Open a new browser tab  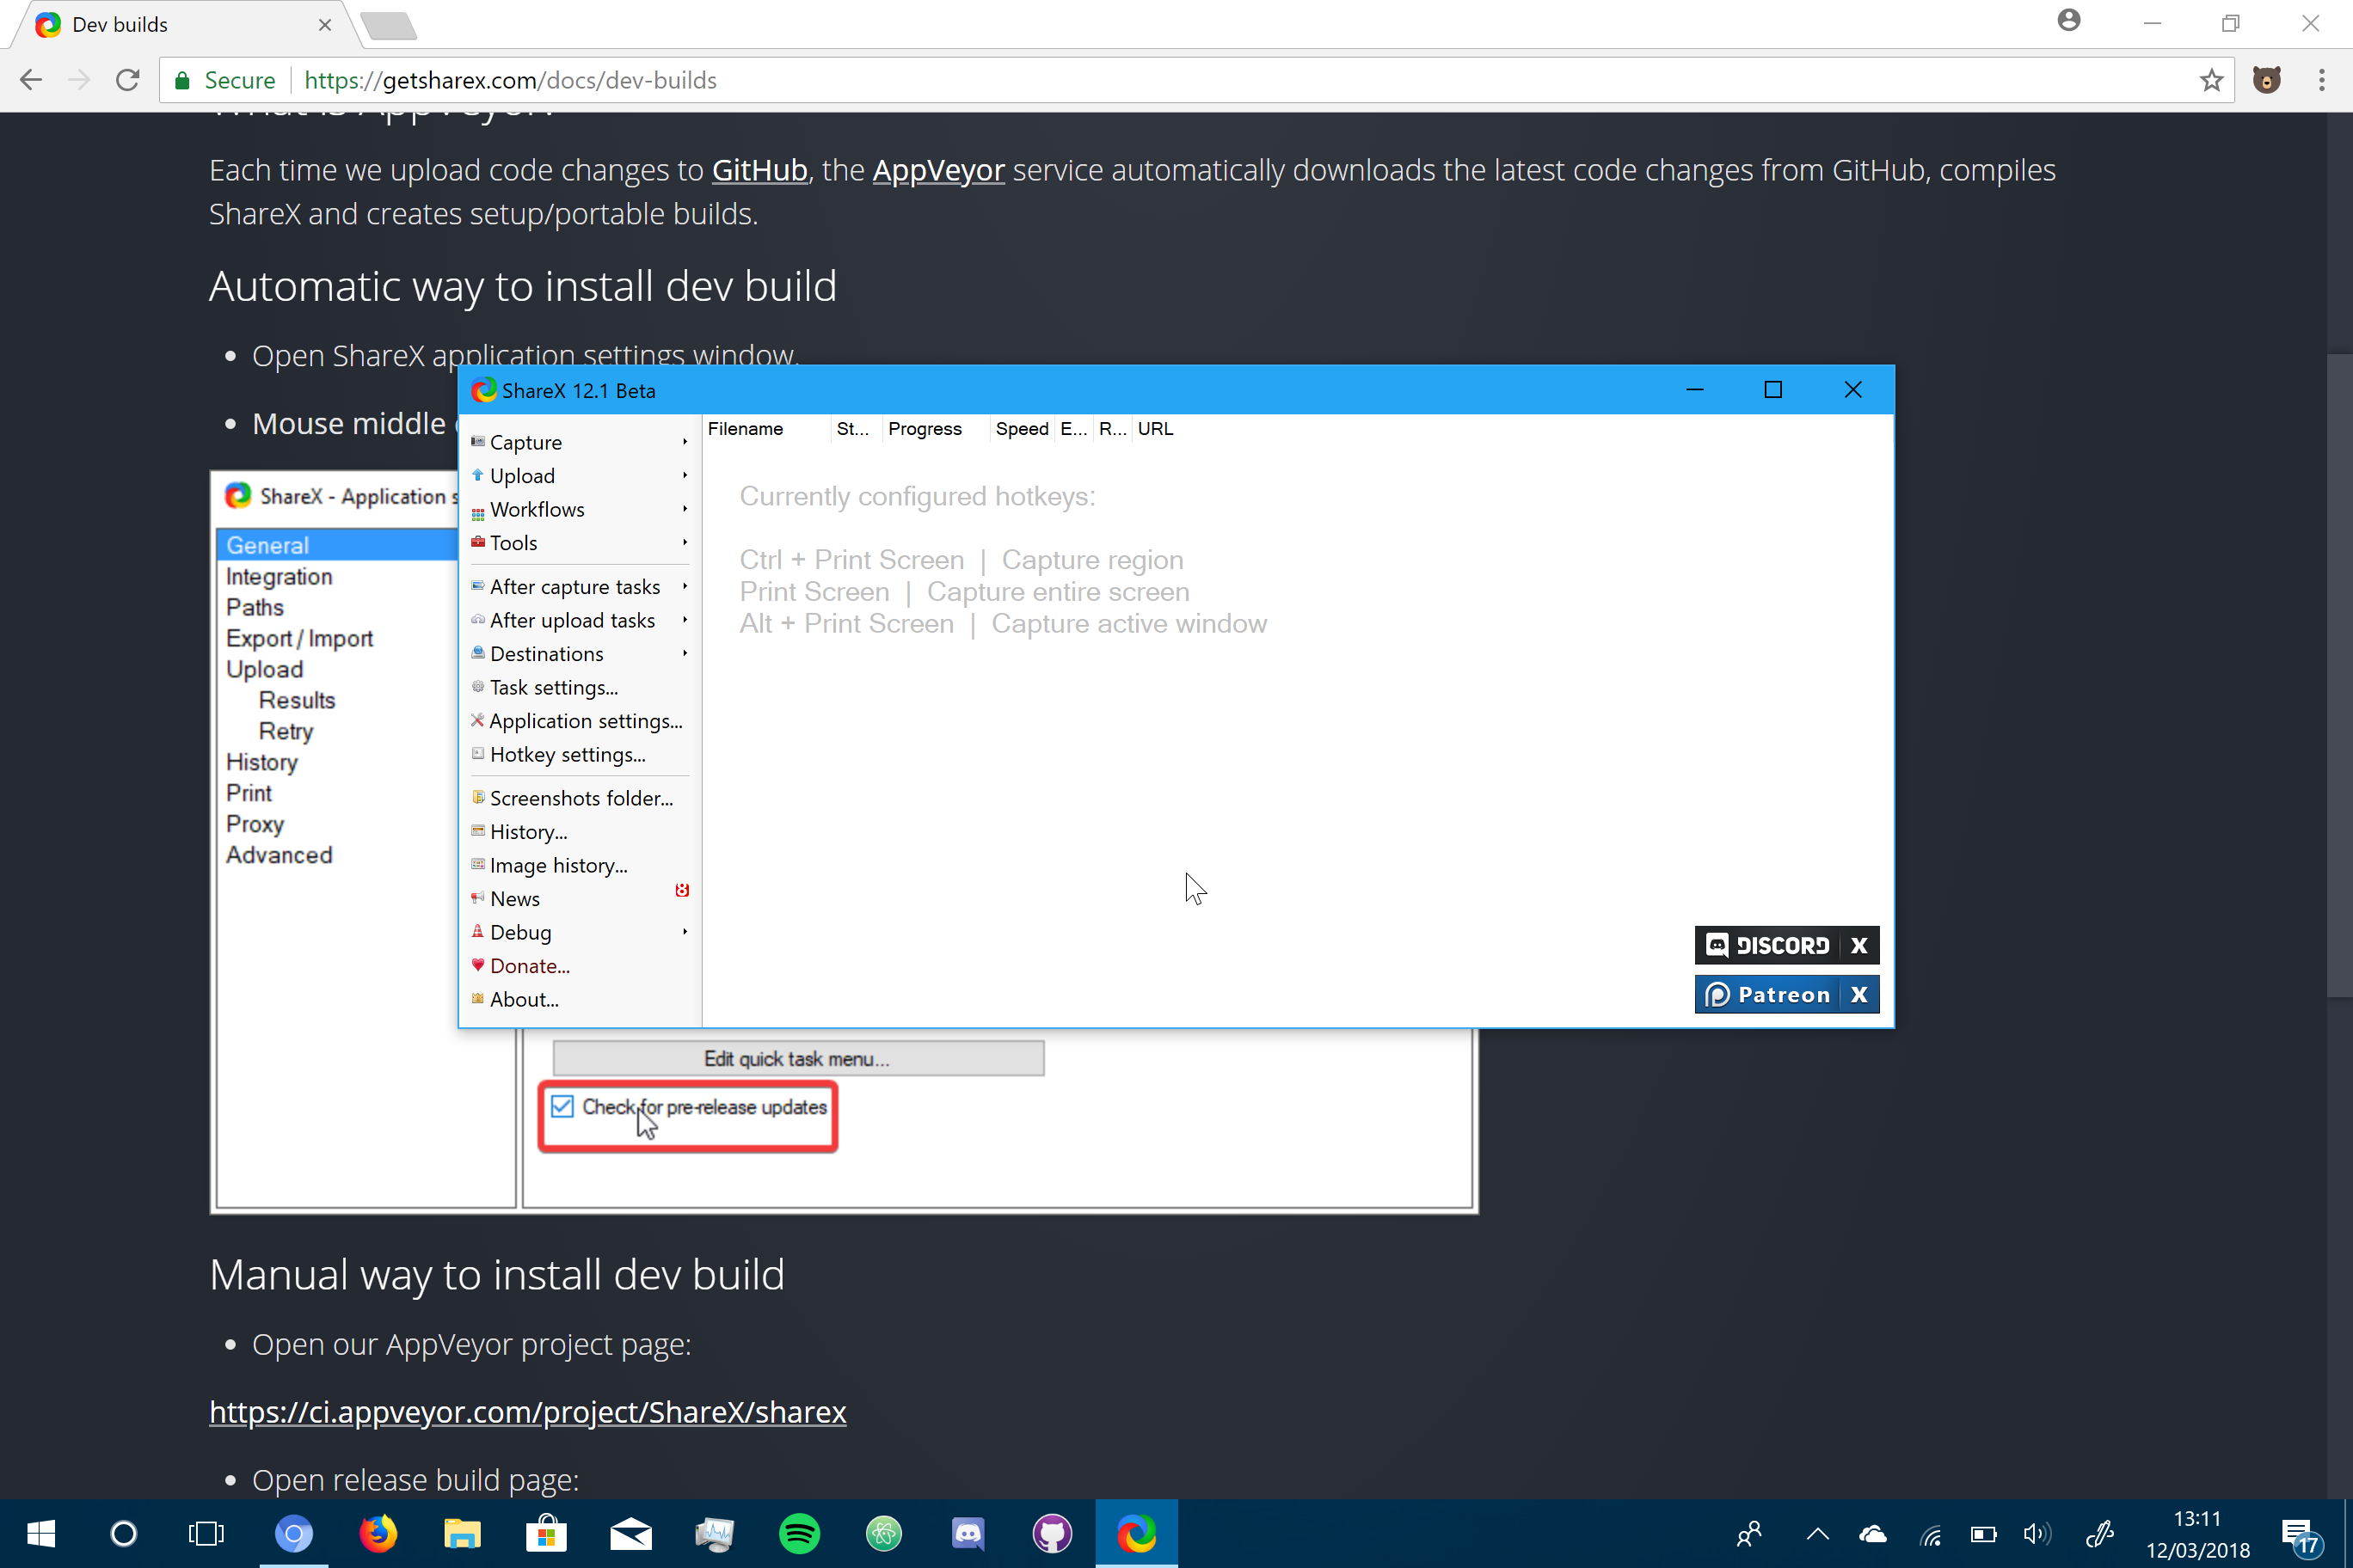388,26
